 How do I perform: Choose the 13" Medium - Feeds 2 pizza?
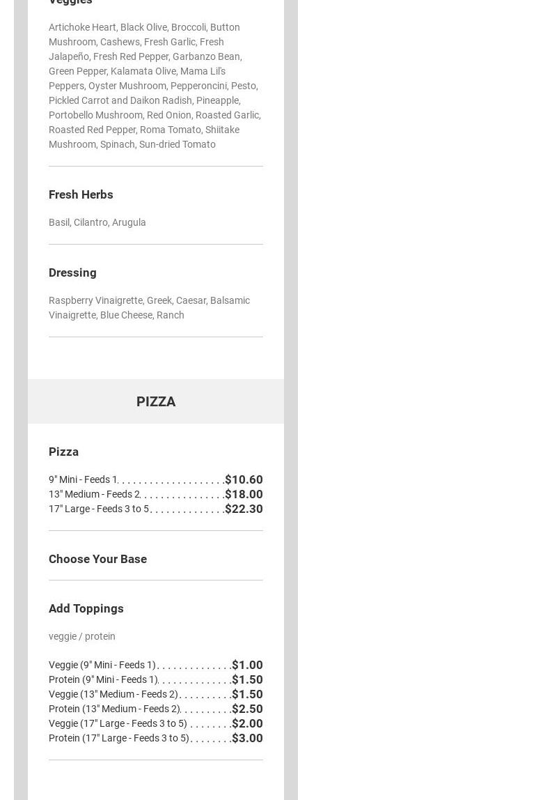click(x=94, y=494)
